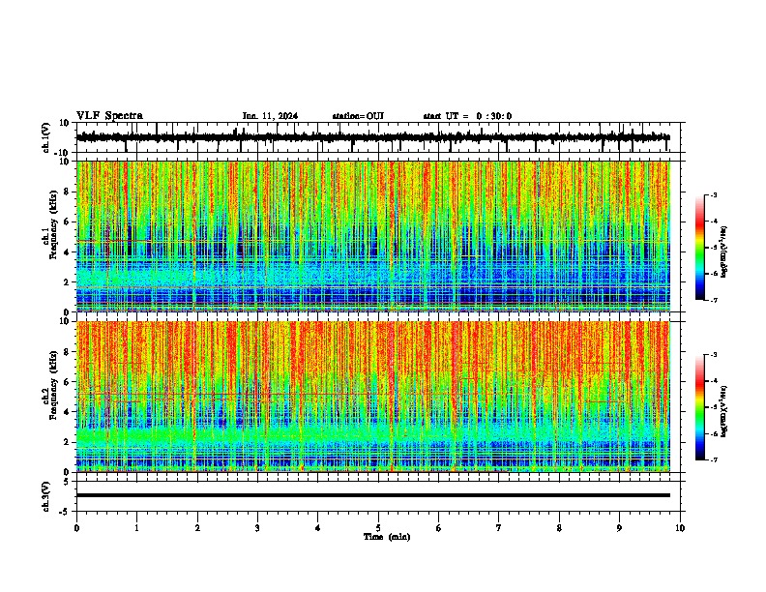Screen dimensions: 766x592
Task: Click the "start UT = 0:30:0" label
Action: click(x=467, y=116)
